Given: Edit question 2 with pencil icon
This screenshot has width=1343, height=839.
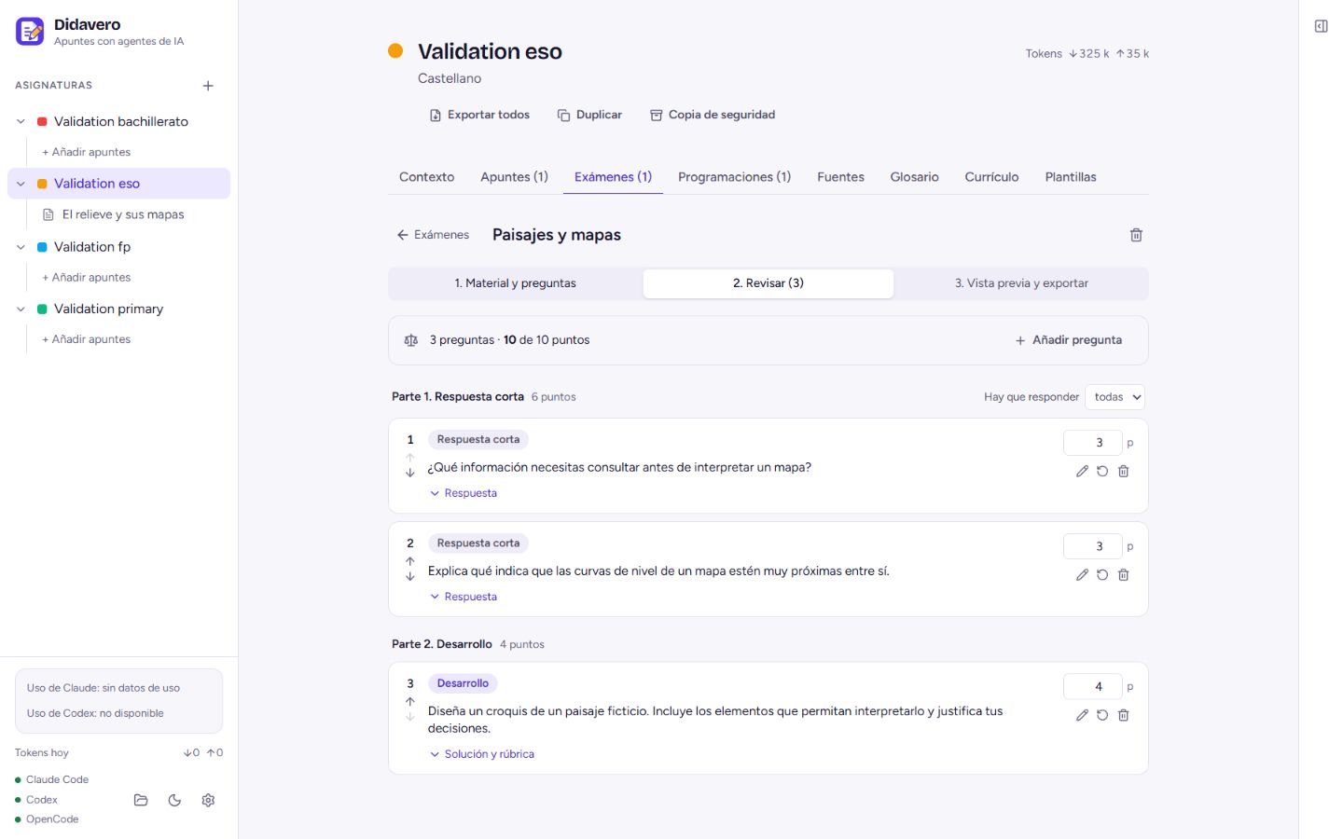Looking at the screenshot, I should (1082, 575).
